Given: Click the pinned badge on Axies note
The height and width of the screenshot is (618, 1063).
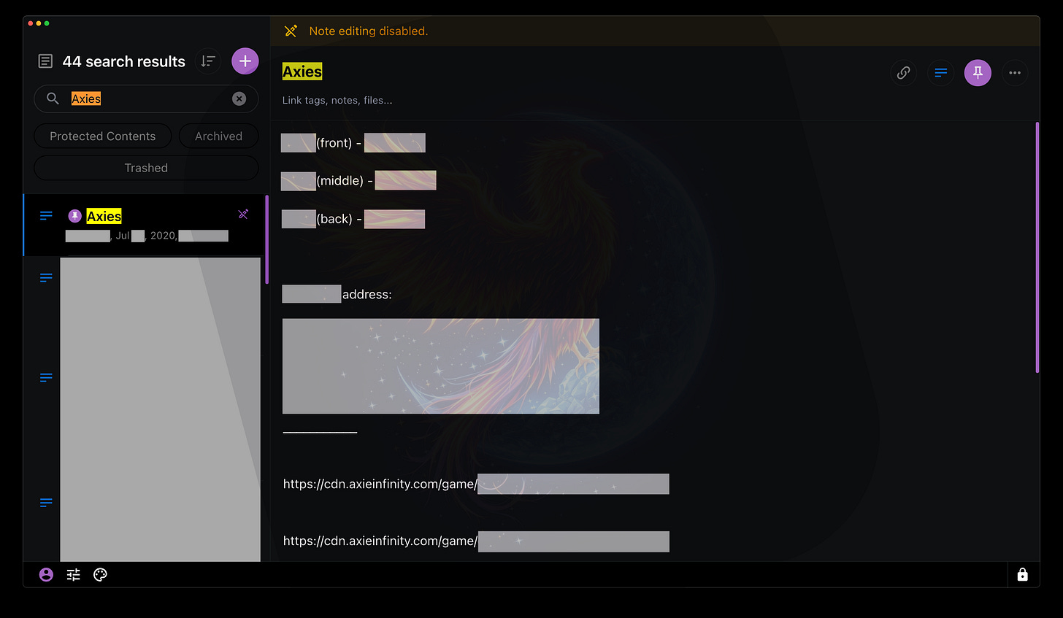Looking at the screenshot, I should tap(74, 216).
